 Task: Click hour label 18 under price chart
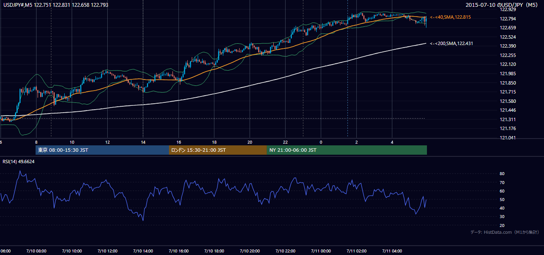(x=214, y=142)
